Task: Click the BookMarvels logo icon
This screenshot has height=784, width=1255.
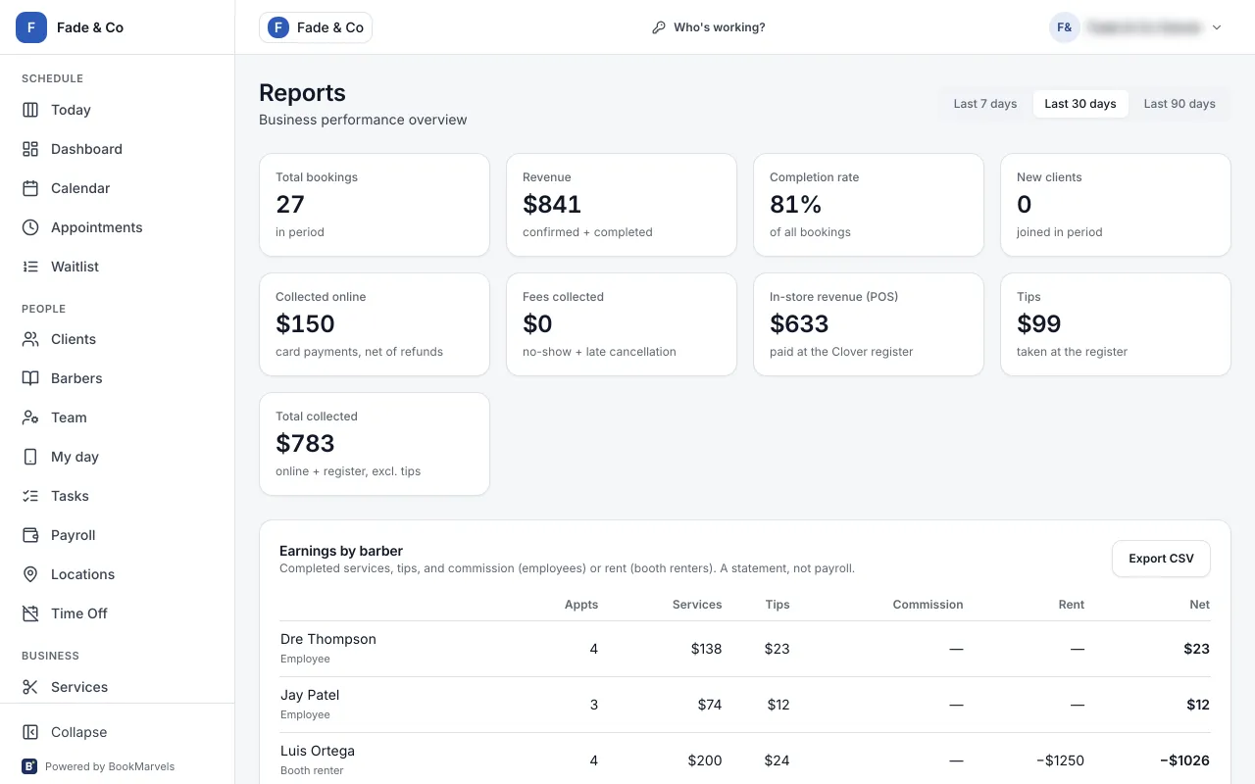Action: 29,766
